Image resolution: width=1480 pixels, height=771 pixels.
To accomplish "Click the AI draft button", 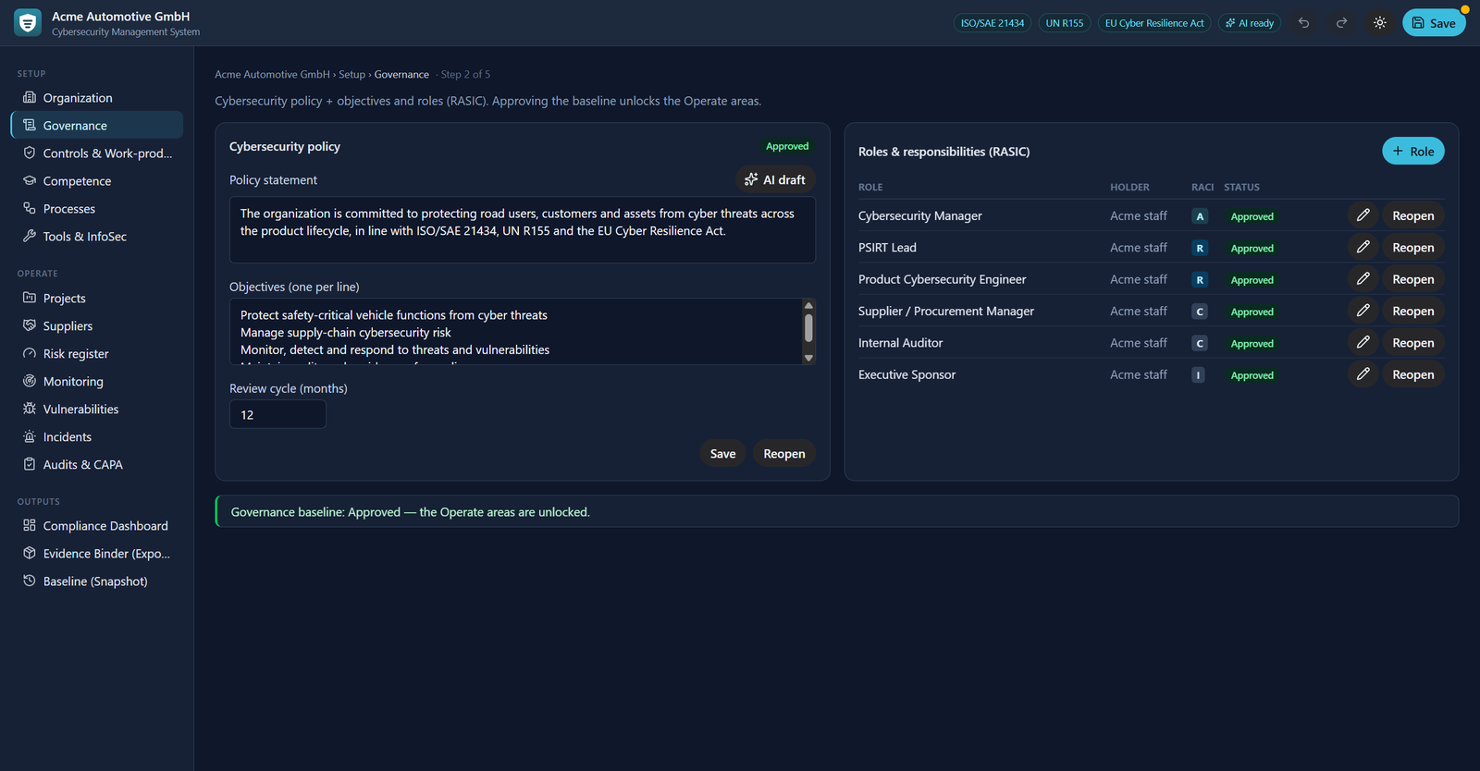I will 775,179.
